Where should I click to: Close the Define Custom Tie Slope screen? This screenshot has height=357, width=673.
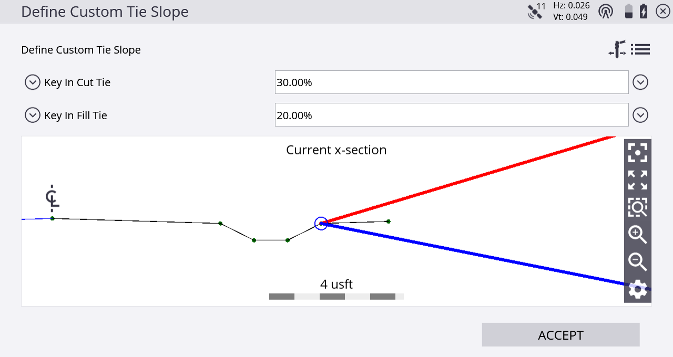tap(662, 11)
